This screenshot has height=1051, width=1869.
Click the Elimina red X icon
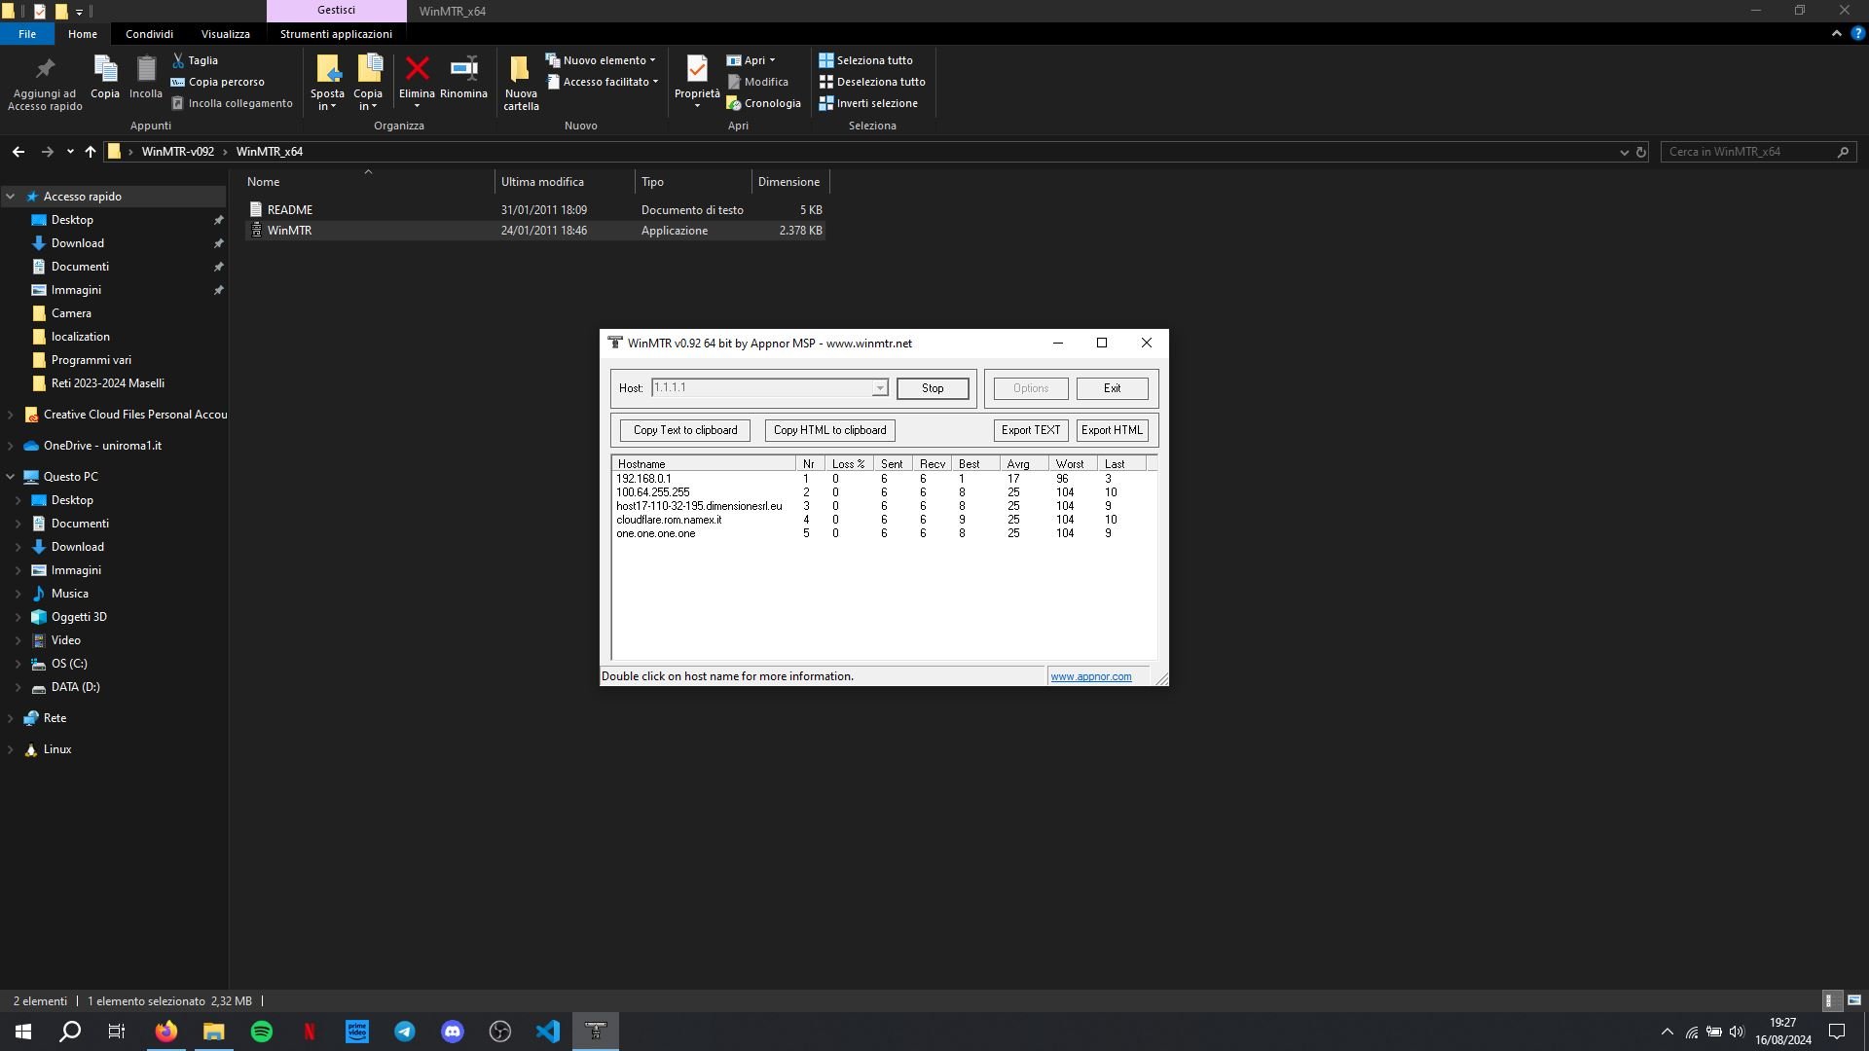click(417, 69)
